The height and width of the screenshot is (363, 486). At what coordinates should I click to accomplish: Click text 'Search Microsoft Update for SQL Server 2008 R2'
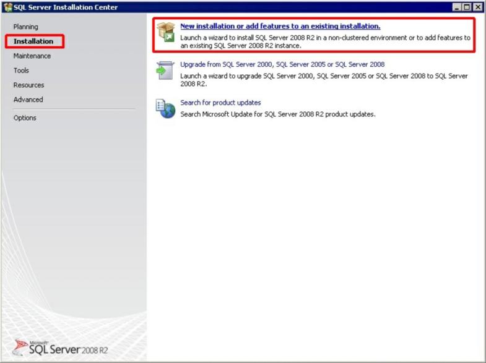tap(252, 114)
